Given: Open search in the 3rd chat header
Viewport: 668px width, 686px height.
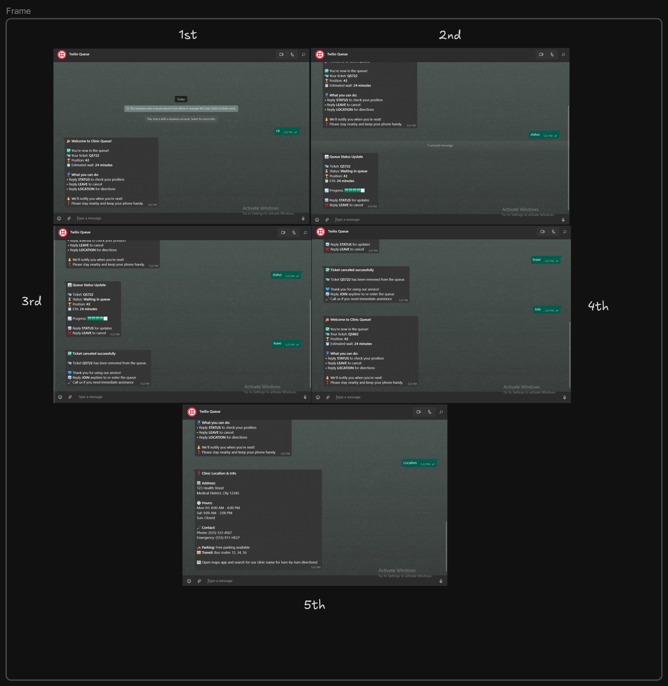Looking at the screenshot, I should click(x=305, y=232).
